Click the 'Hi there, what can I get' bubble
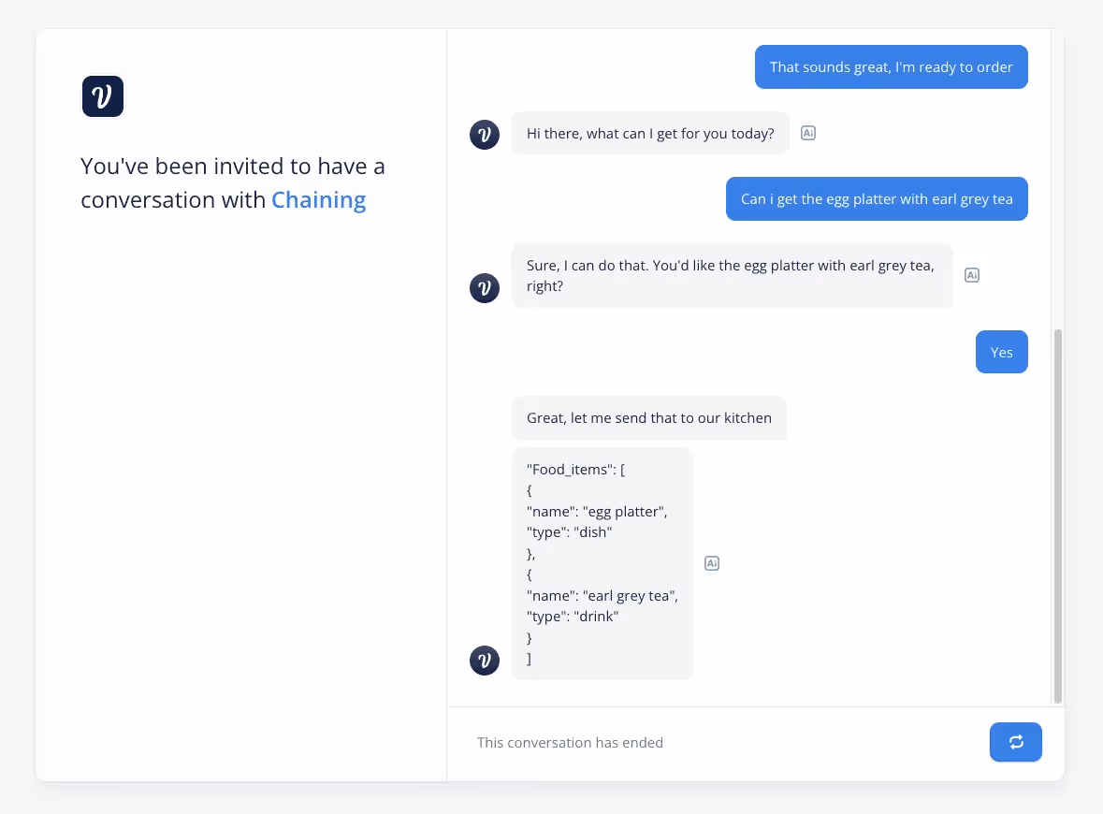The height and width of the screenshot is (814, 1103). [x=651, y=133]
